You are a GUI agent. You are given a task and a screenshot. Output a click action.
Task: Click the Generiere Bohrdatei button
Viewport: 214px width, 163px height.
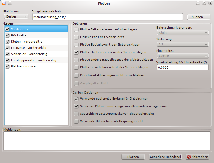[x=165, y=157]
